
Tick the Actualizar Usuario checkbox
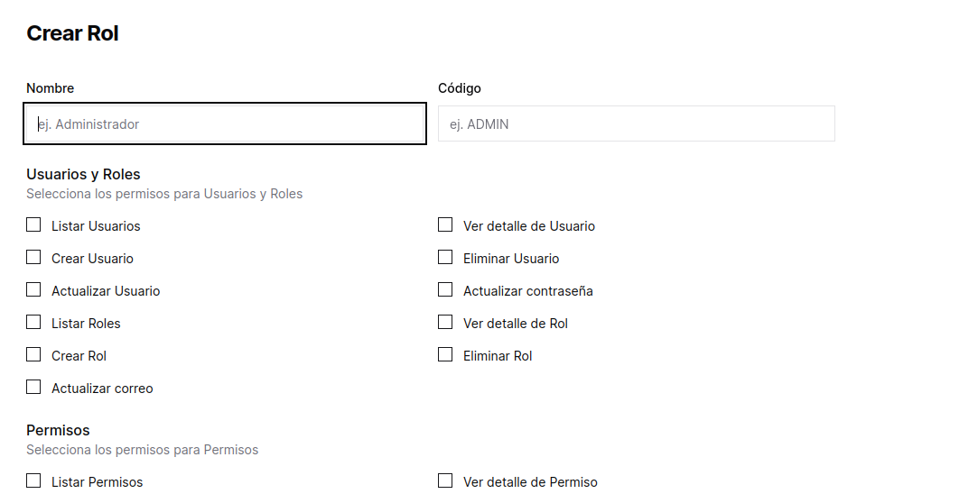tap(33, 290)
